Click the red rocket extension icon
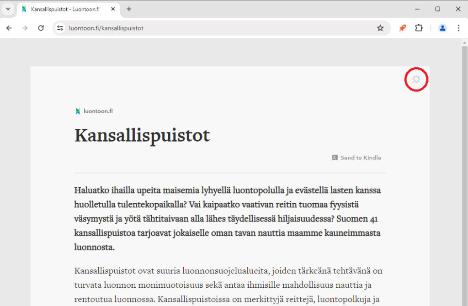The image size is (468, 306). [402, 28]
